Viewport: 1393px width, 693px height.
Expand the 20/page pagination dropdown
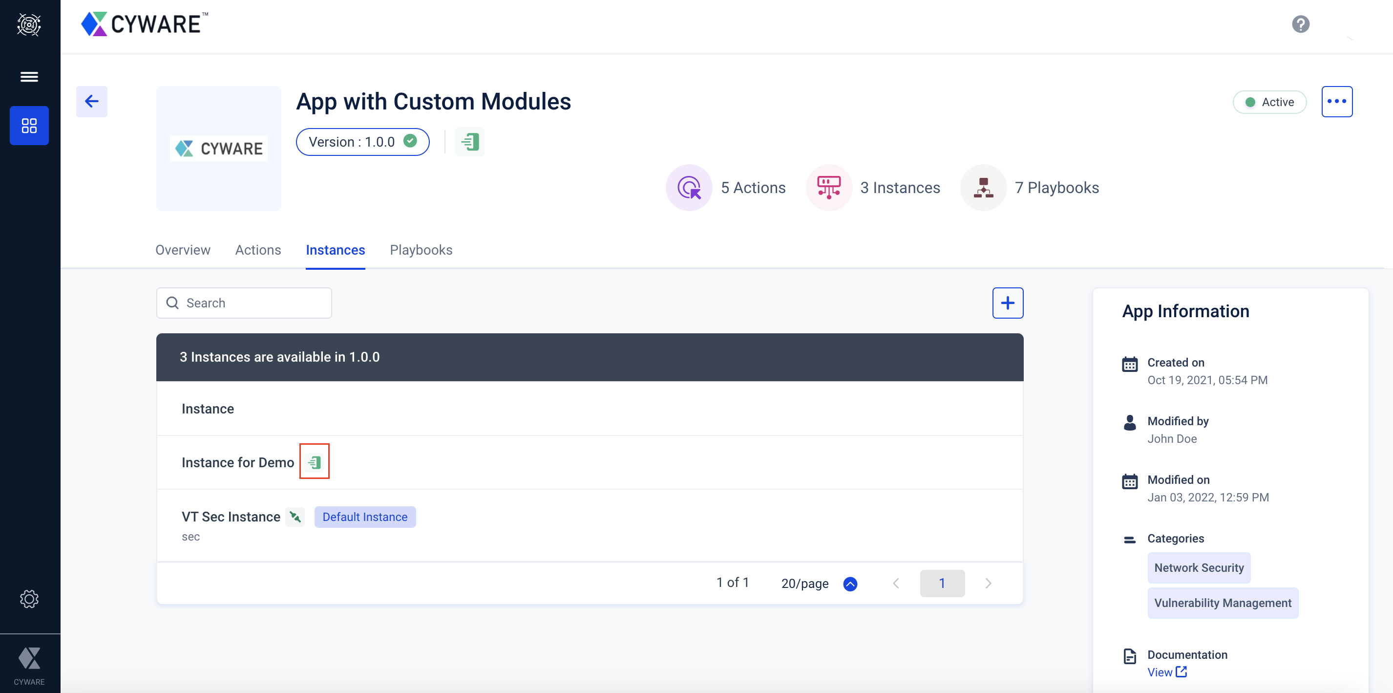(x=850, y=582)
